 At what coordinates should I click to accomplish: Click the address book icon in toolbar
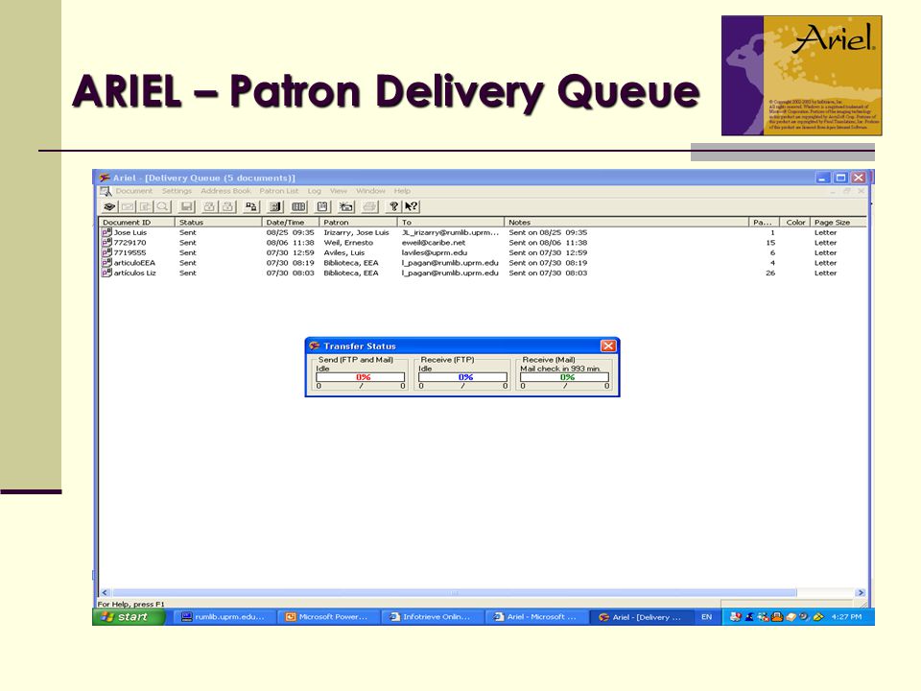tap(299, 206)
